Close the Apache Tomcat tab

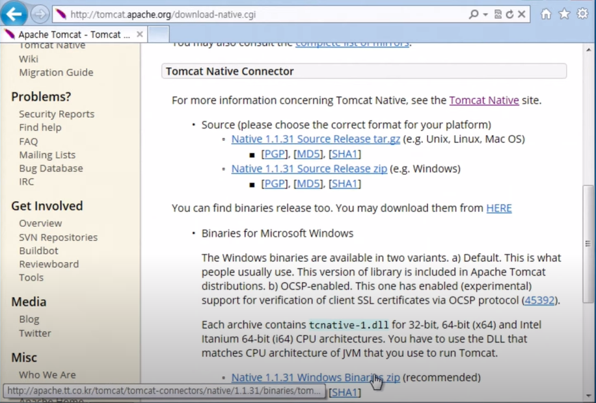tap(139, 34)
